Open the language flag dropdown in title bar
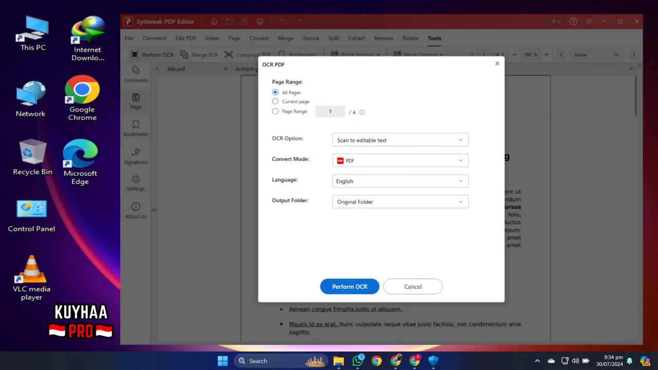Viewport: 658px width, 370px height. 555,22
